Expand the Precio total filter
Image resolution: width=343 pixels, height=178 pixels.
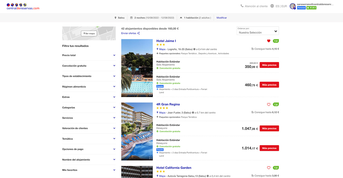[x=89, y=55]
